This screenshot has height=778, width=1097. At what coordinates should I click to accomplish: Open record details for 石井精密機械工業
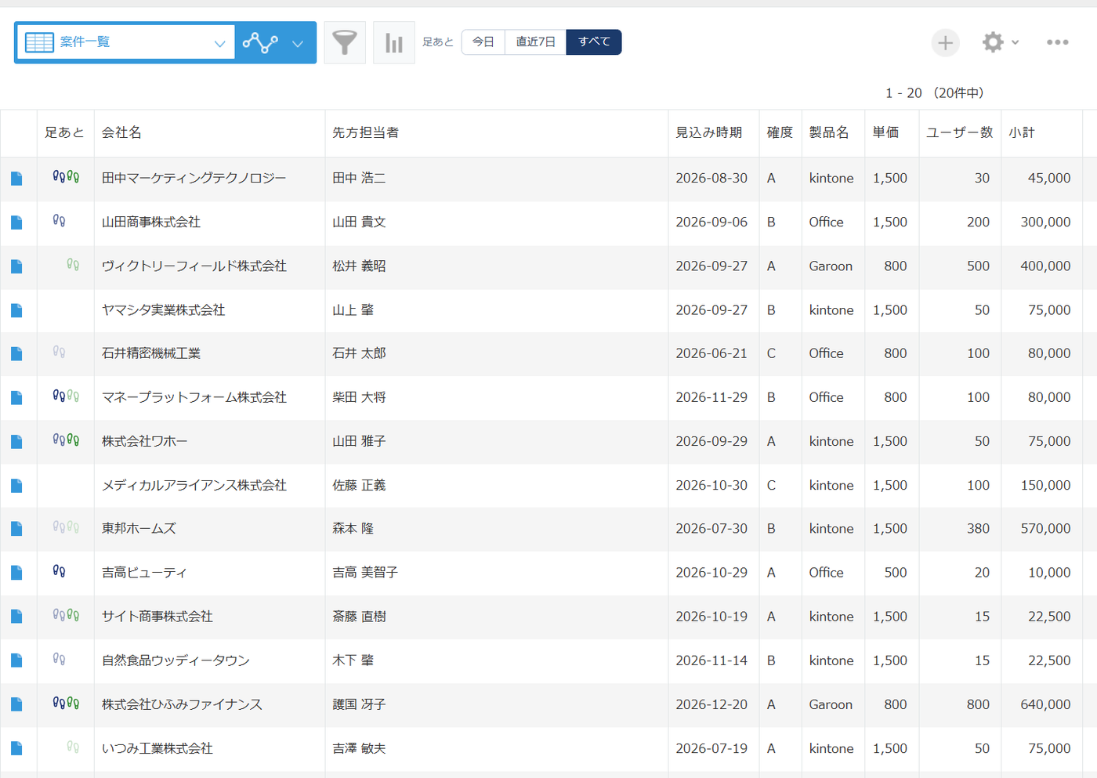[16, 354]
